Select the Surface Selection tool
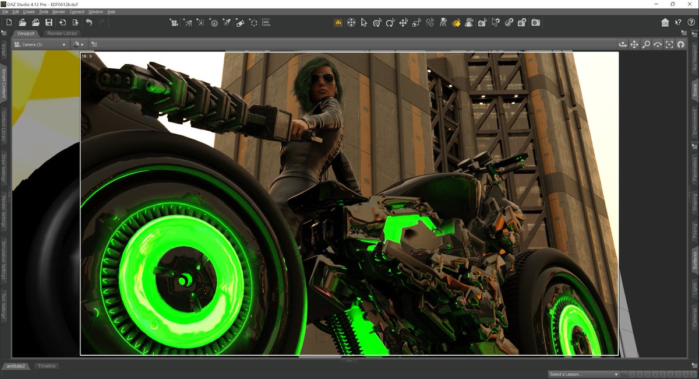 [456, 22]
